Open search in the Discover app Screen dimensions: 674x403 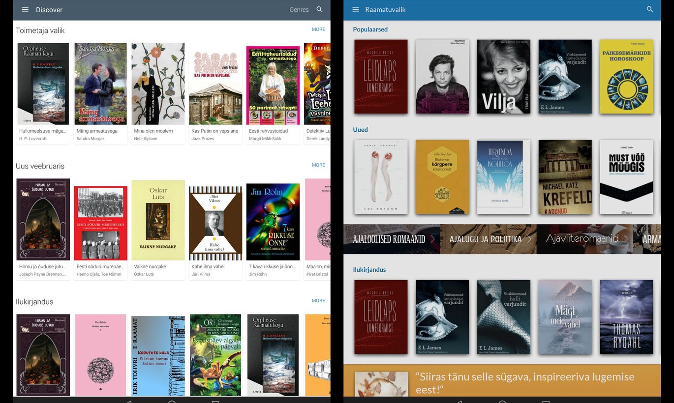[320, 9]
